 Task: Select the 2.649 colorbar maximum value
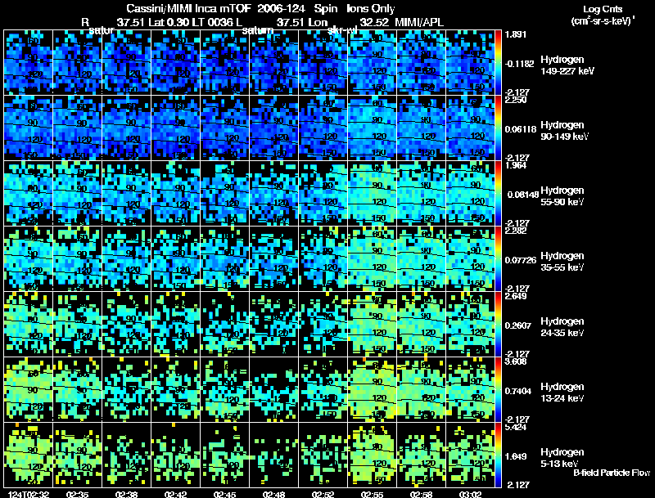coord(517,296)
